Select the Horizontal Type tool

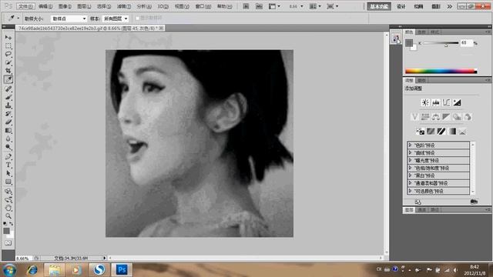click(8, 165)
